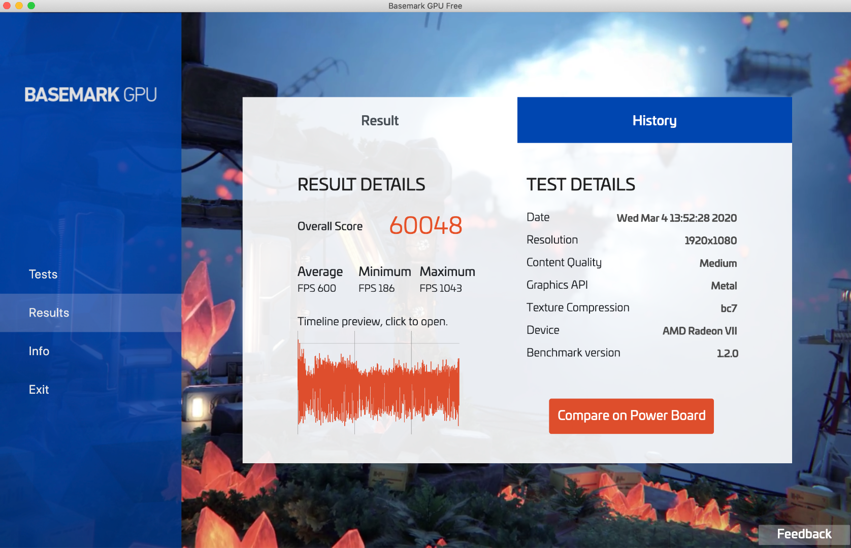The image size is (851, 548).
Task: Click the 'Timeline preview, click to open.' text
Action: pos(373,322)
